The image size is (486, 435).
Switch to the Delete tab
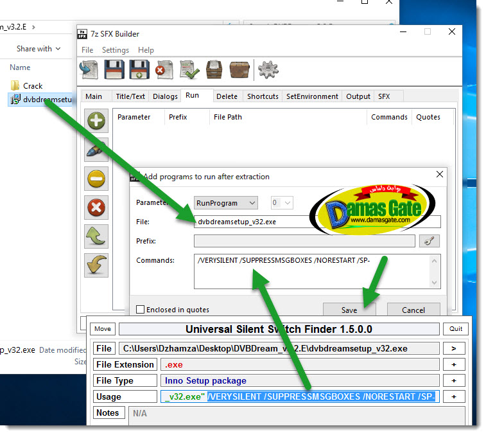click(227, 96)
